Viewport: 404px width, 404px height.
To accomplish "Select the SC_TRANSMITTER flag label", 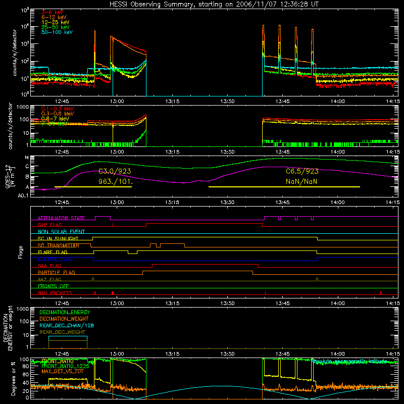I will click(59, 245).
